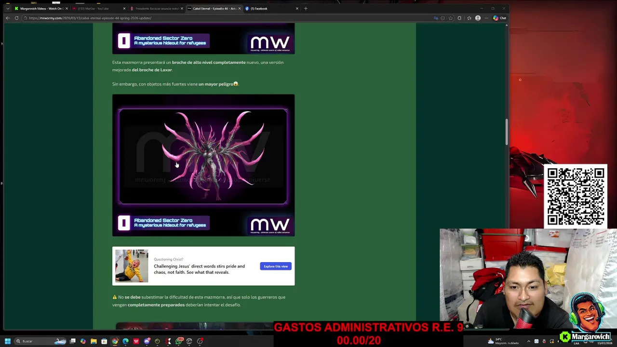
Task: Bookmark this page with the star icon
Action: (x=451, y=18)
